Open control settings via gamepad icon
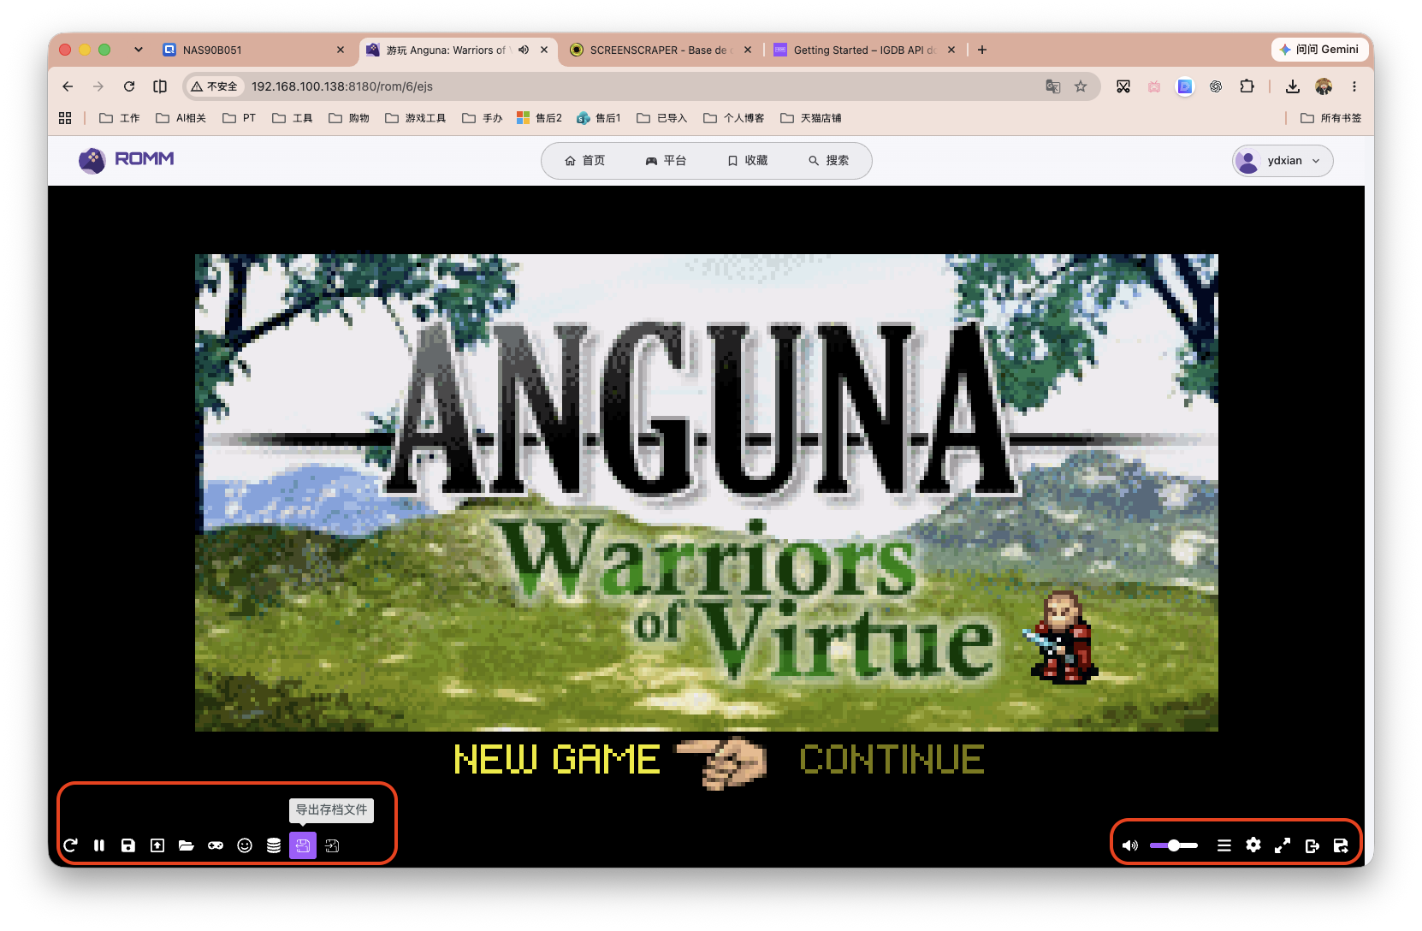 click(216, 845)
